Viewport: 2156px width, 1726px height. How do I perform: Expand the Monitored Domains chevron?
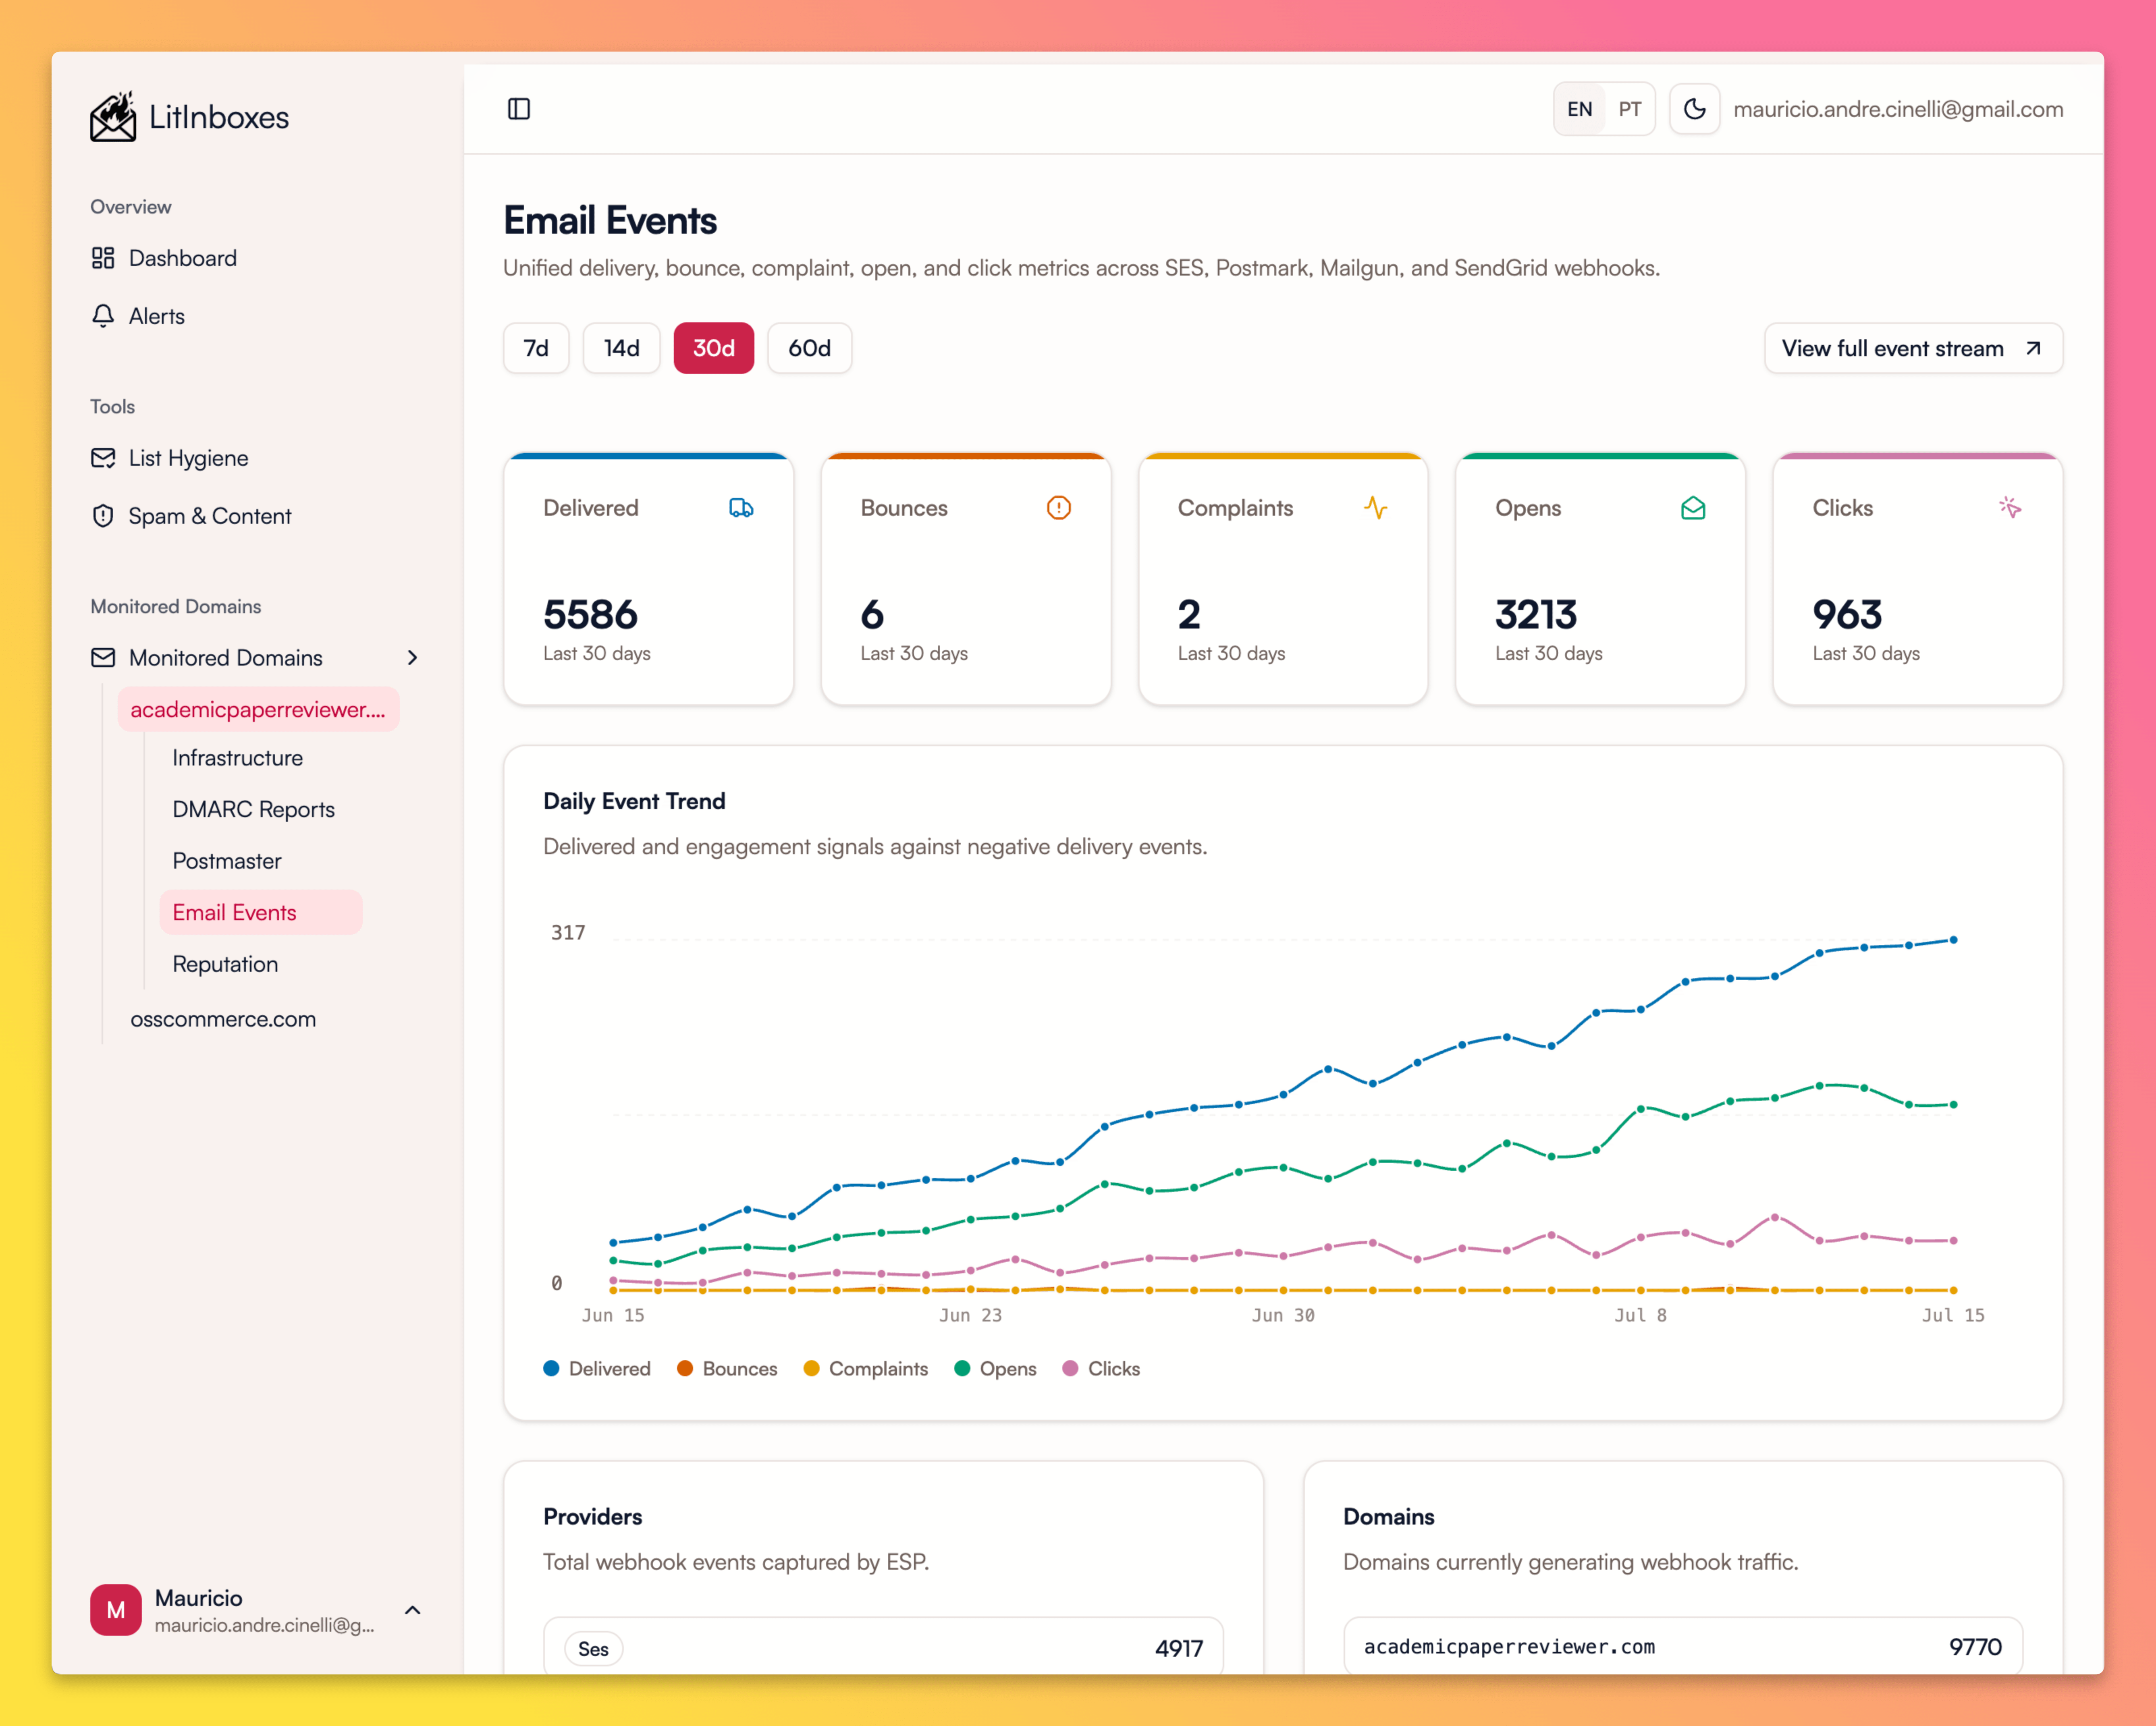tap(412, 658)
